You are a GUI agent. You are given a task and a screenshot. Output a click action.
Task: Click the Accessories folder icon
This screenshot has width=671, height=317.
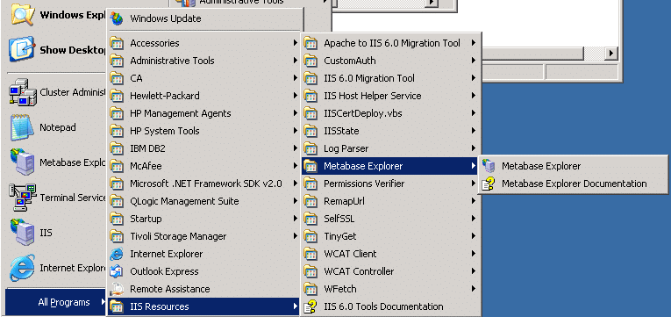pyautogui.click(x=117, y=43)
